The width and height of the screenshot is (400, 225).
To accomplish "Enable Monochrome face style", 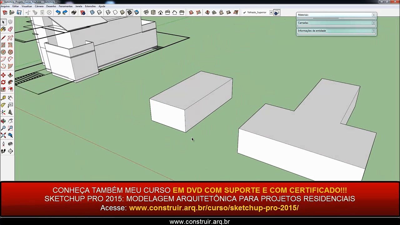I will [x=137, y=12].
